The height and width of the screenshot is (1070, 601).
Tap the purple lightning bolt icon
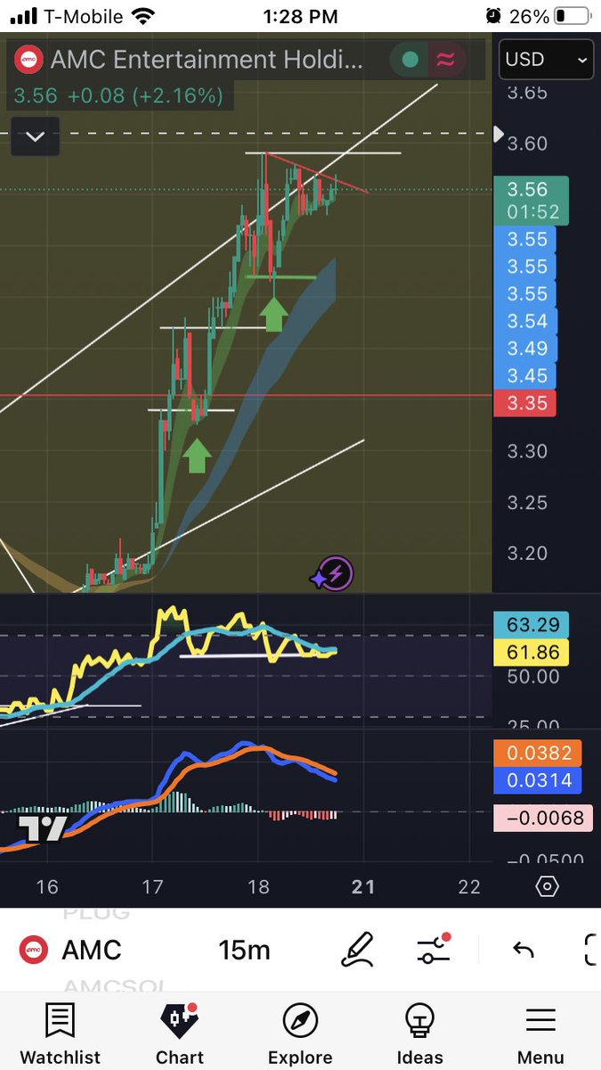[337, 574]
